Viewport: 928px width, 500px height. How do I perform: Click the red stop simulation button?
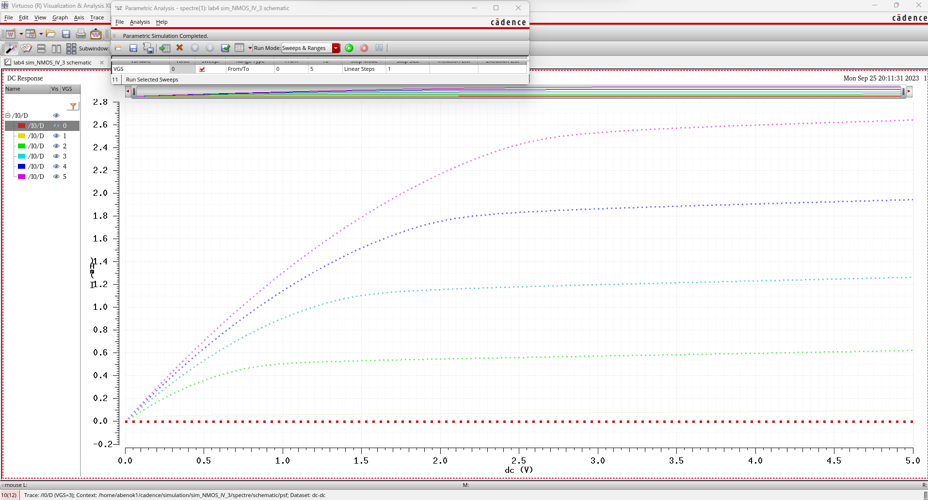364,48
